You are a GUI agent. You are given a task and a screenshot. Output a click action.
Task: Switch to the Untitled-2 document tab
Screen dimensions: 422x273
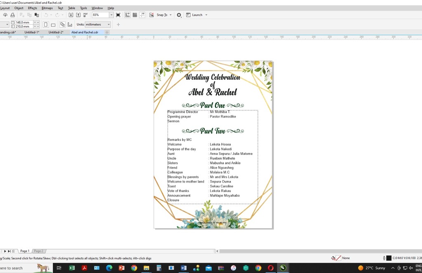tap(56, 32)
